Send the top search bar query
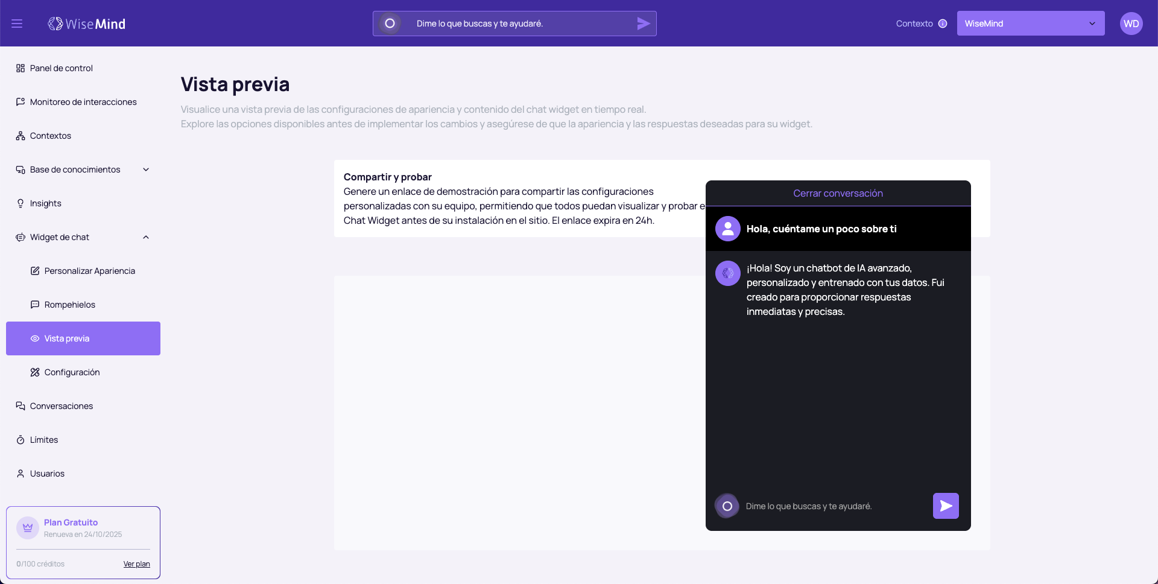Screen dimensions: 1158x584 pos(643,24)
